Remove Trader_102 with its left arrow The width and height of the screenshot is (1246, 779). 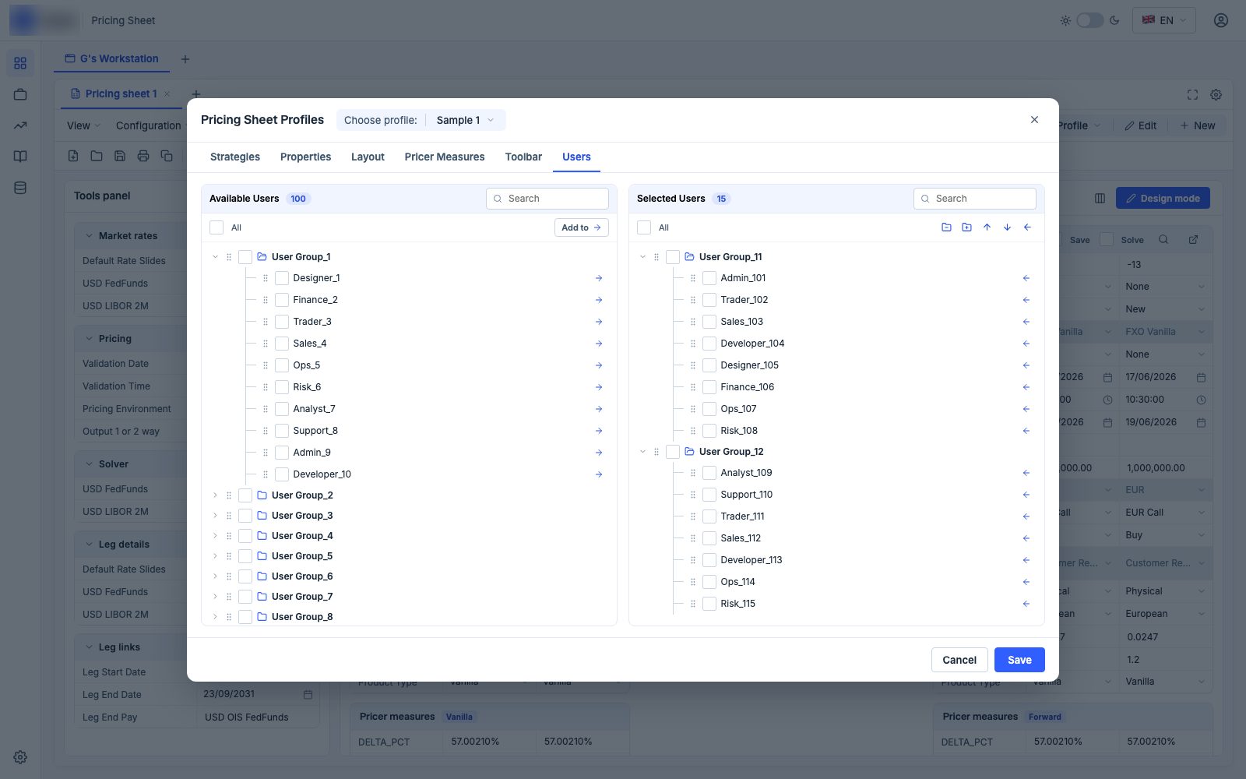click(1026, 300)
